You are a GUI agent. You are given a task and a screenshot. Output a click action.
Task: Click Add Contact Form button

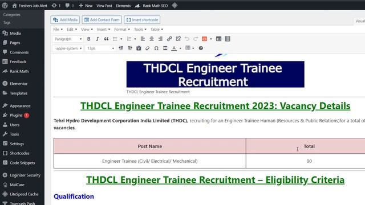click(102, 20)
